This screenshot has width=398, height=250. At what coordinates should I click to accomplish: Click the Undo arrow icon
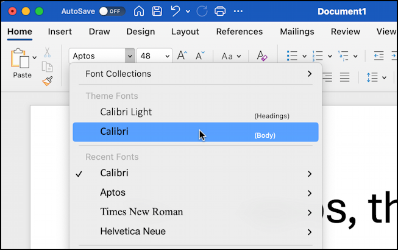175,11
